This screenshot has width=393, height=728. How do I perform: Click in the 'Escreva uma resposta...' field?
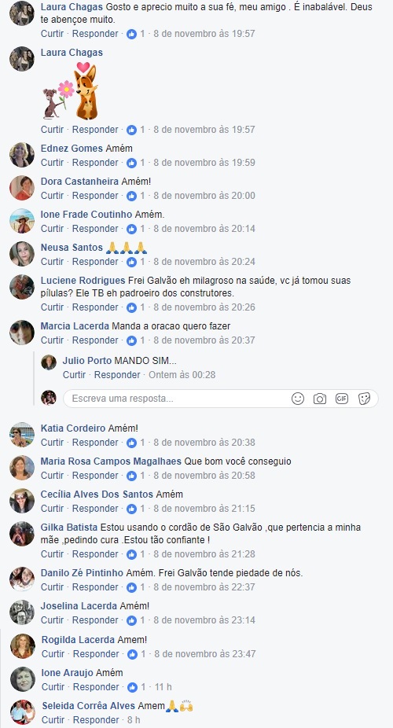tap(176, 399)
